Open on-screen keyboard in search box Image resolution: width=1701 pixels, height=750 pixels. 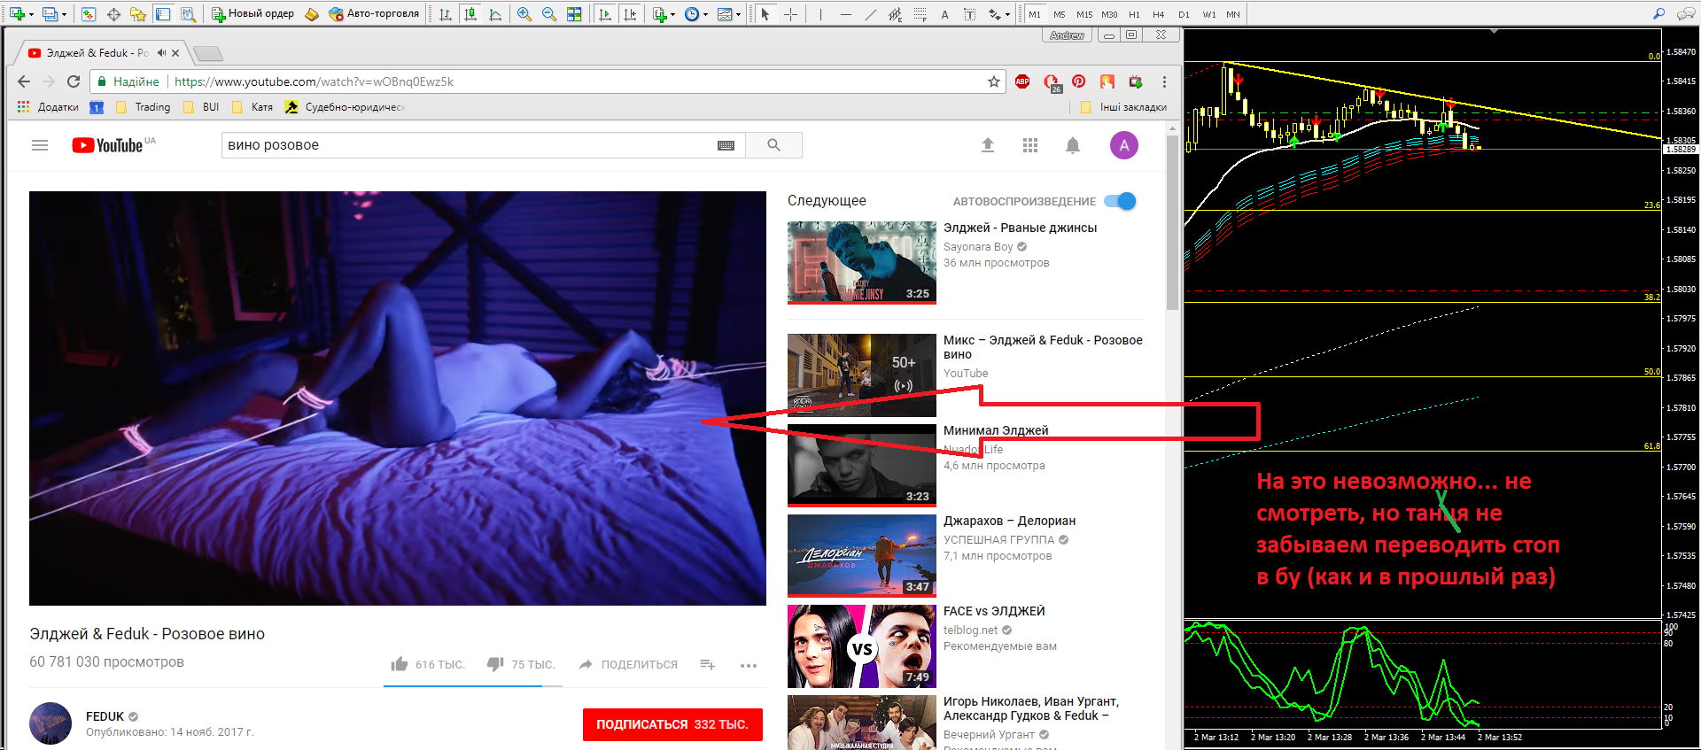click(726, 145)
